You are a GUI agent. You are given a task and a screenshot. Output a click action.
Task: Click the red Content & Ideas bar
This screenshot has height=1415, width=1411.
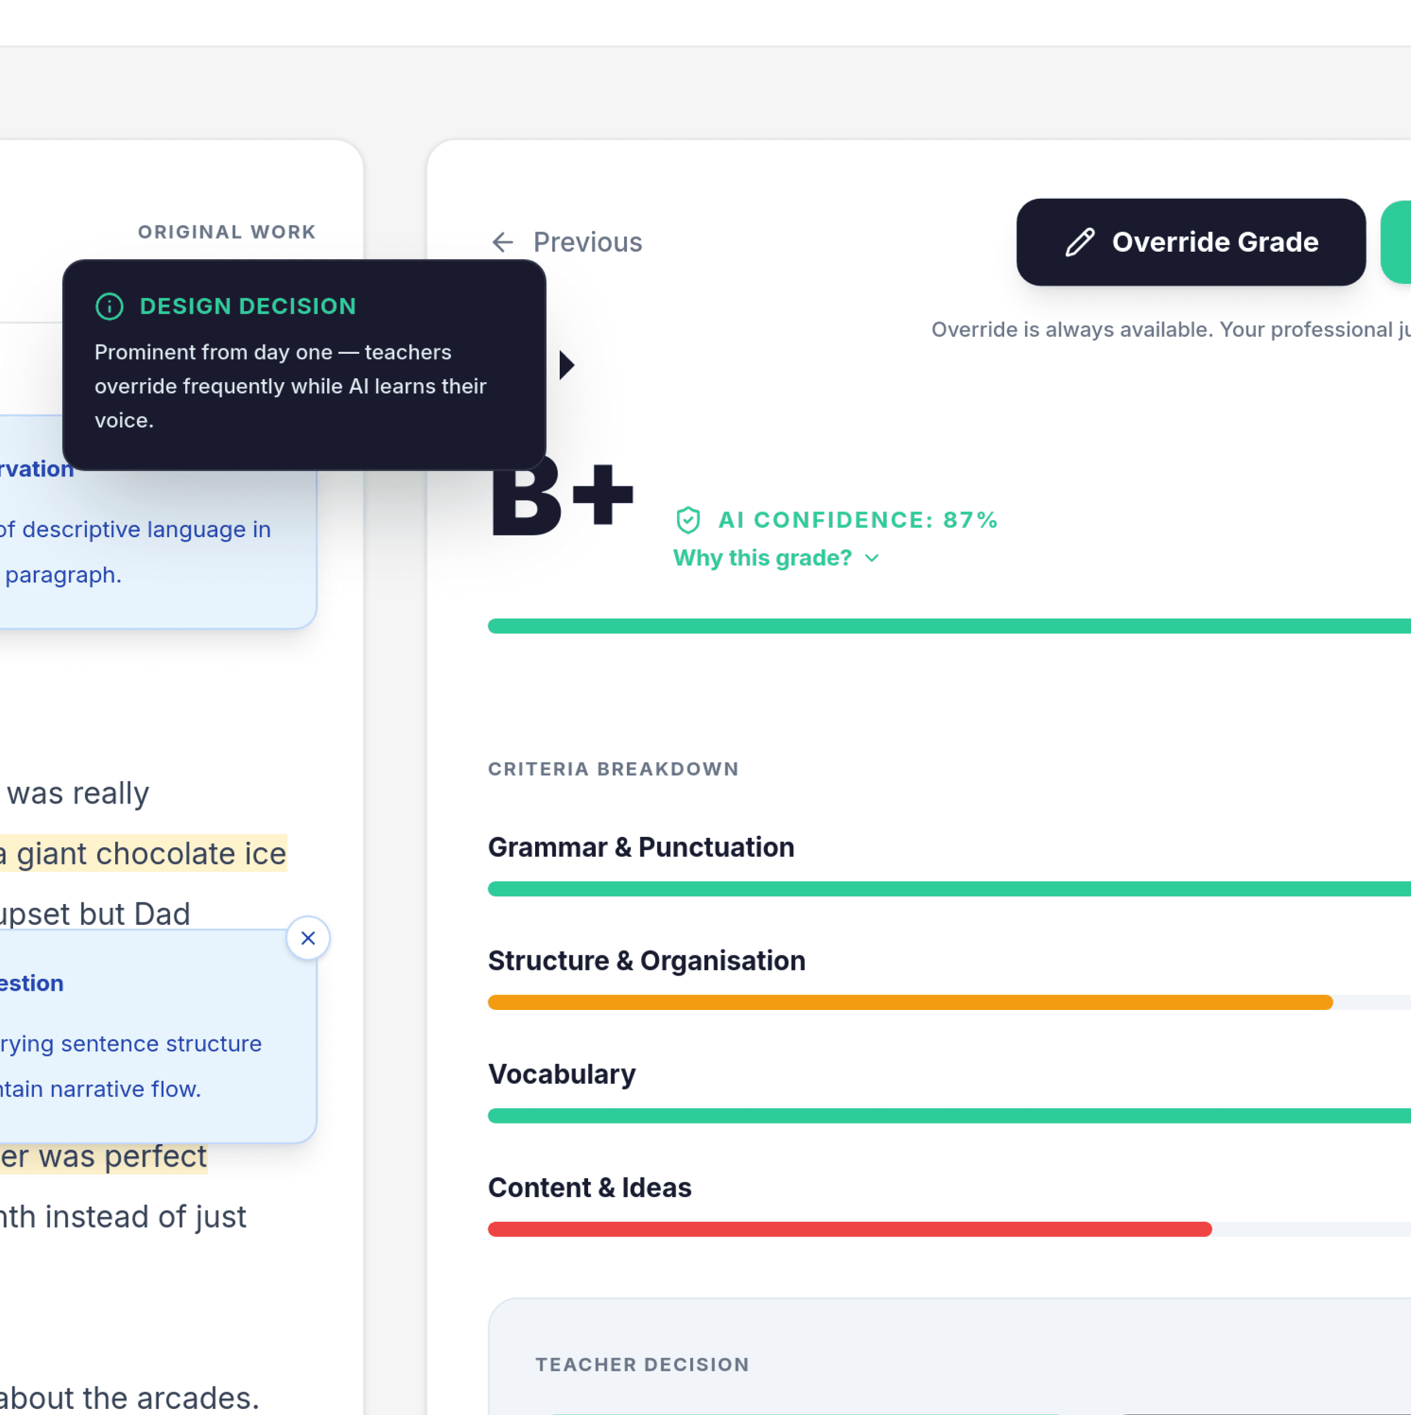(x=850, y=1230)
